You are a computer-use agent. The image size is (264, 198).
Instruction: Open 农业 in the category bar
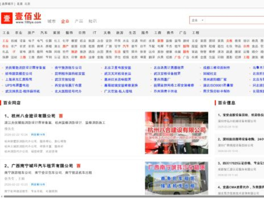(18, 33)
